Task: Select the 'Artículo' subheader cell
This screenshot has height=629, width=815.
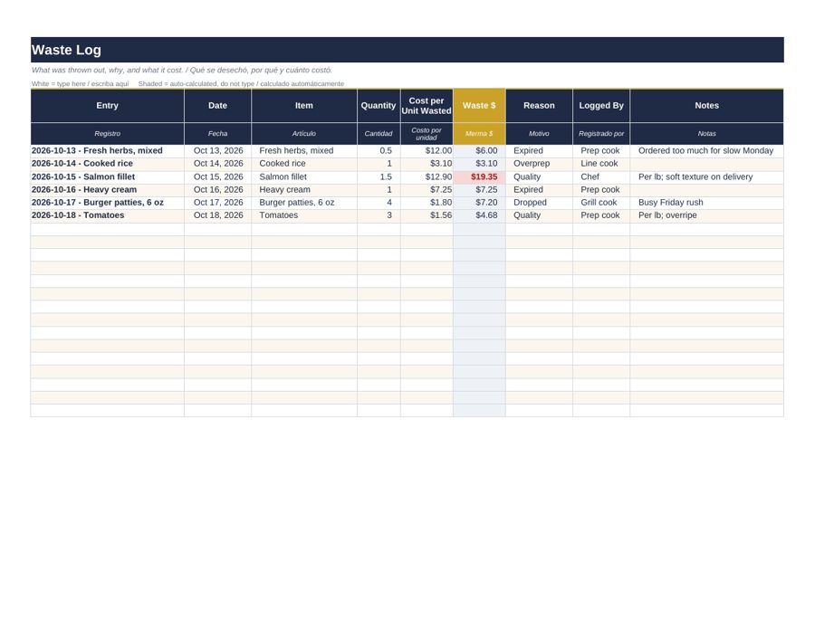Action: click(x=304, y=133)
